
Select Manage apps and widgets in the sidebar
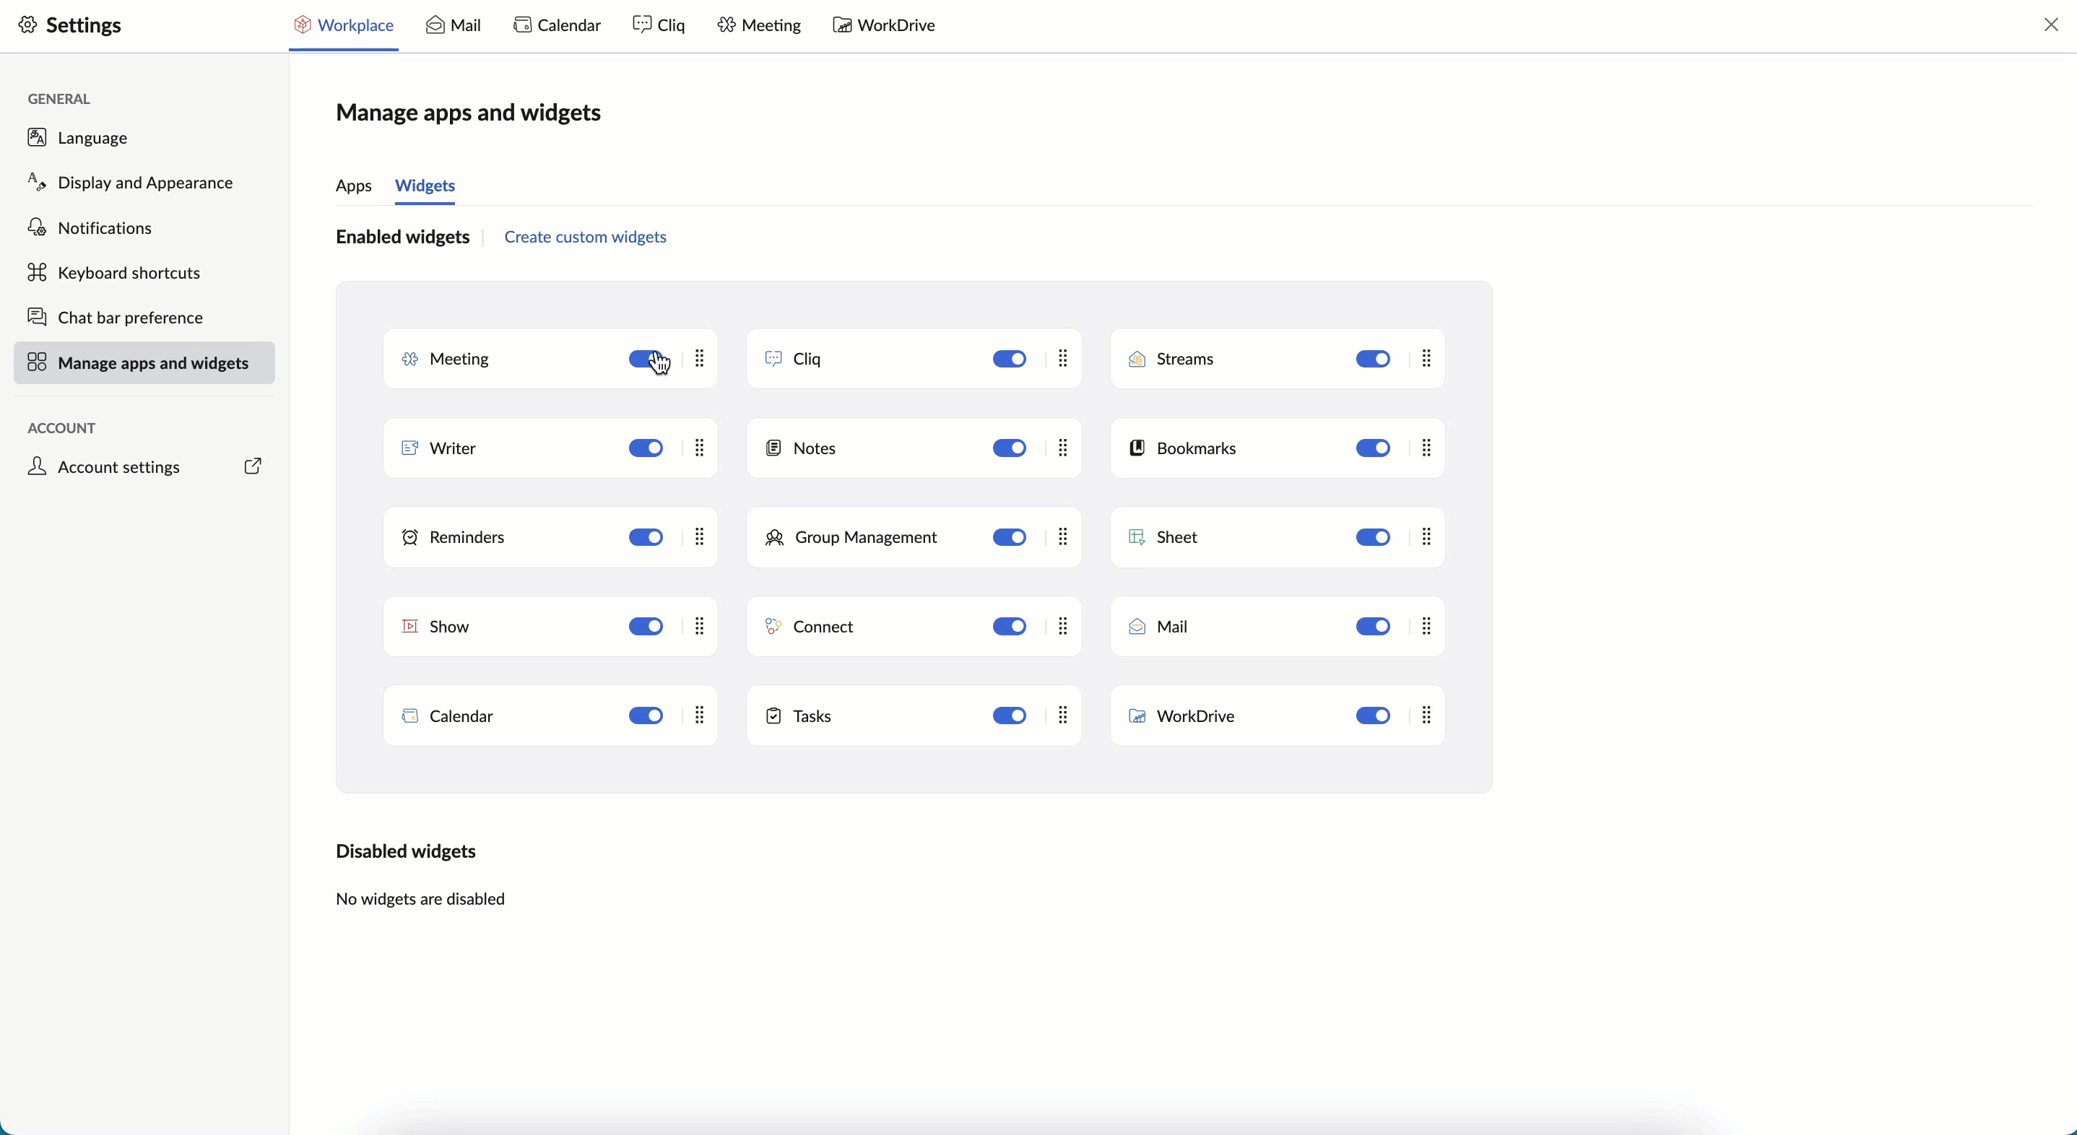coord(153,362)
